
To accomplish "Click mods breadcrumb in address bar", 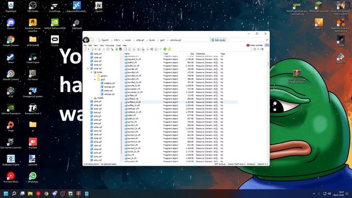I will point(128,40).
